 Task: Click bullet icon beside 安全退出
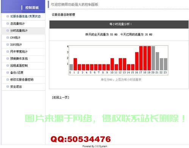[x=8, y=86]
